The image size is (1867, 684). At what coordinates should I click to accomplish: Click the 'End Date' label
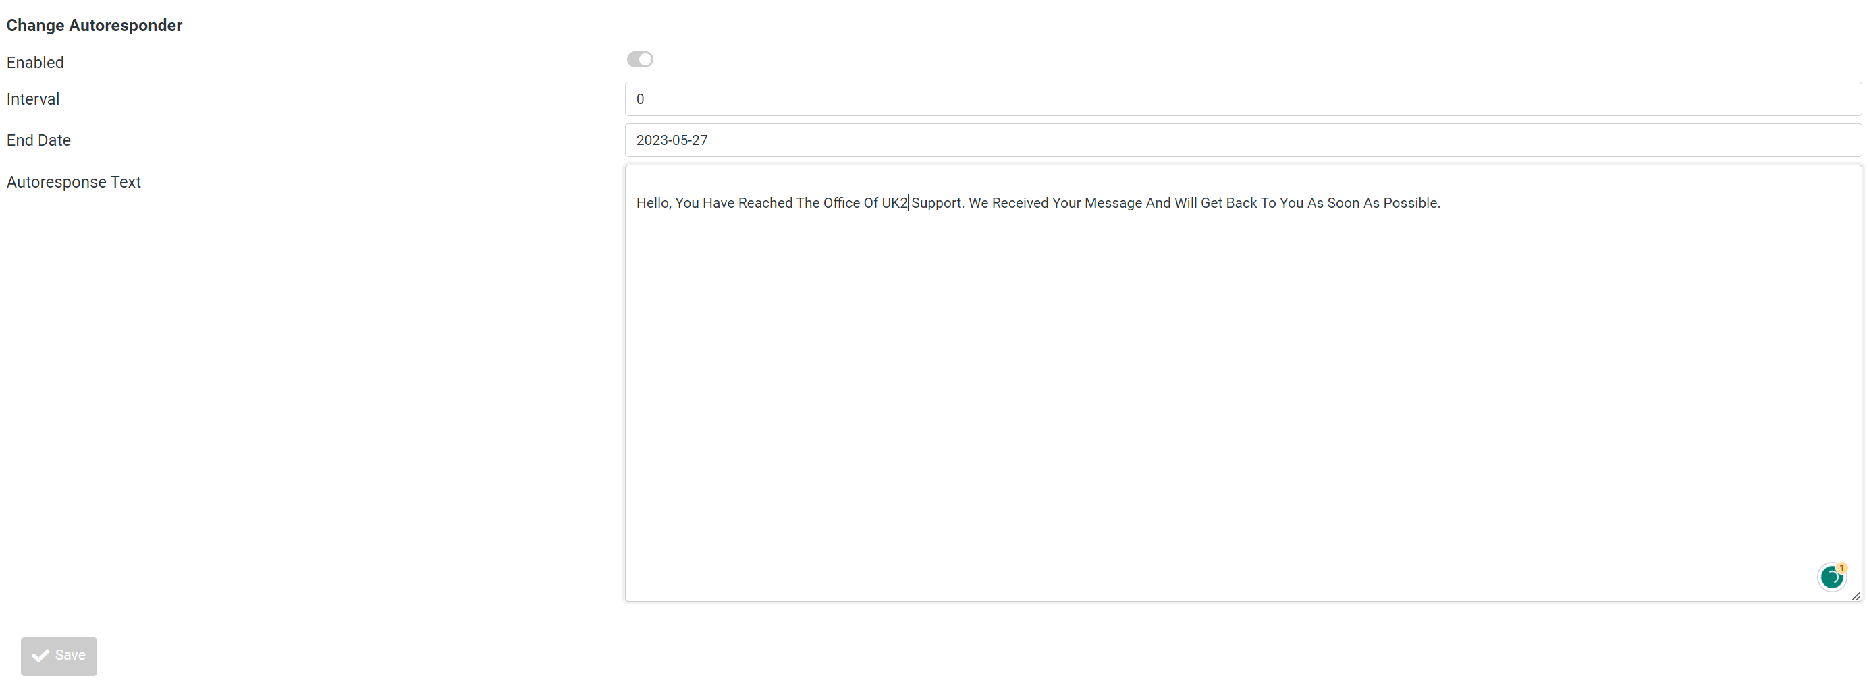tap(38, 140)
